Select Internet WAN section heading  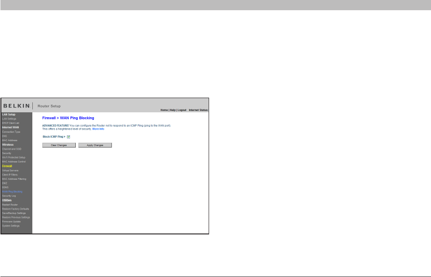pos(11,127)
